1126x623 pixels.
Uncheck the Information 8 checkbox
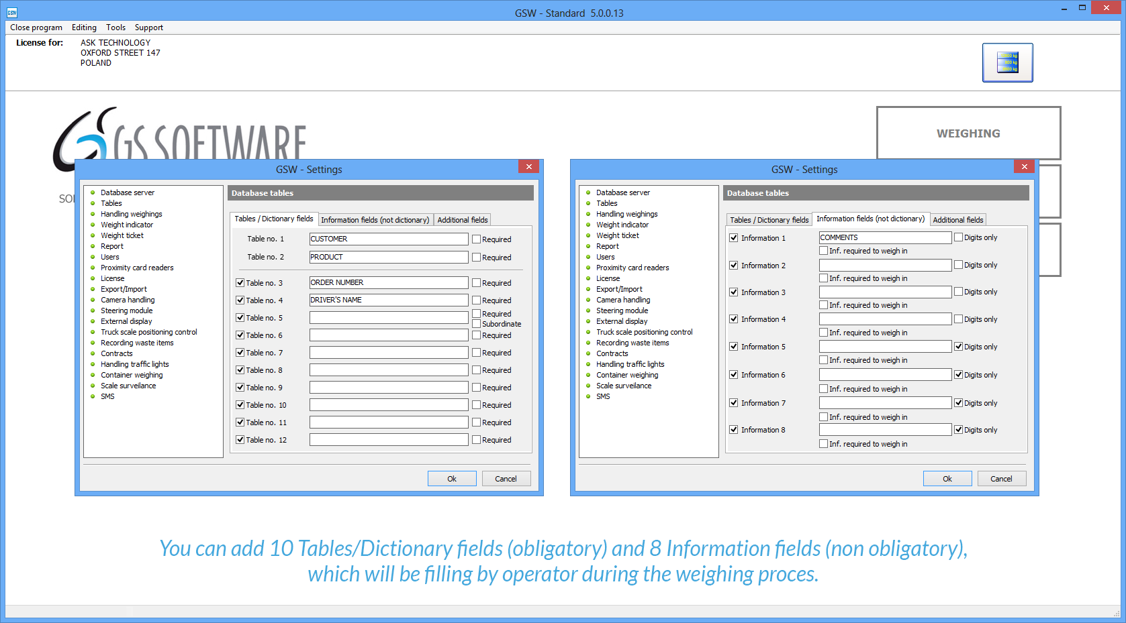(734, 430)
